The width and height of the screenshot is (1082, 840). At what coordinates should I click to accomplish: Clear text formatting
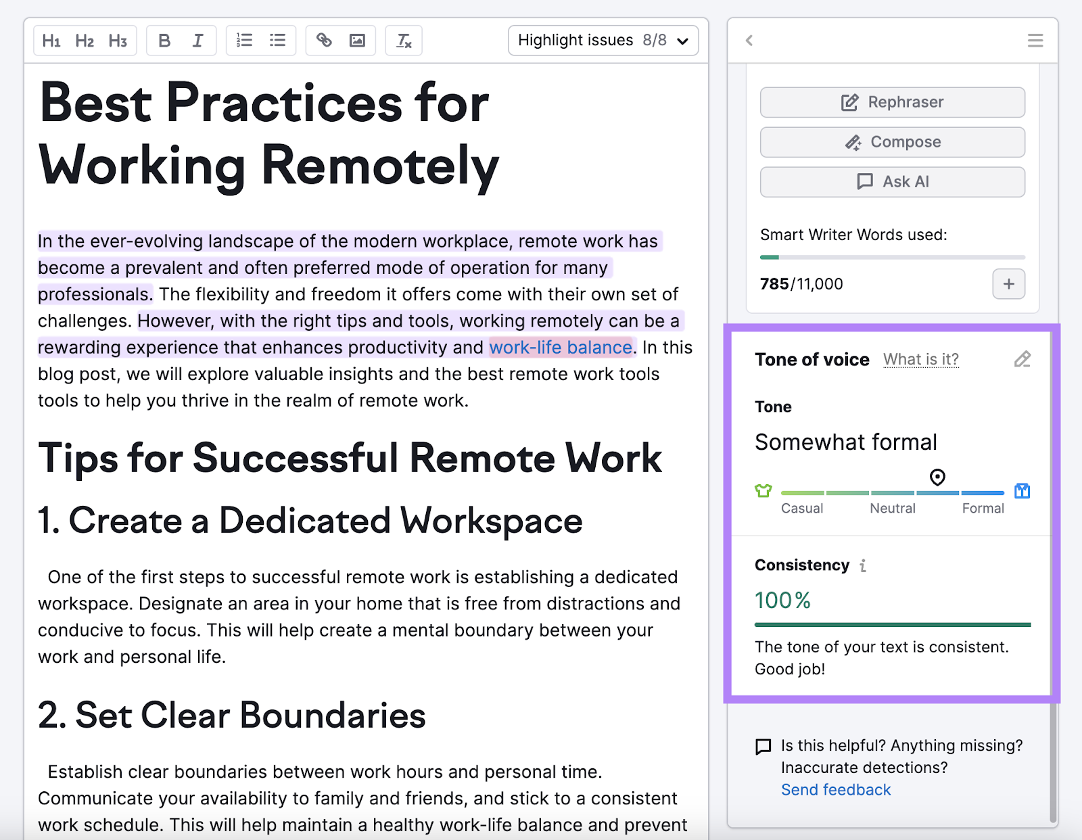(404, 41)
